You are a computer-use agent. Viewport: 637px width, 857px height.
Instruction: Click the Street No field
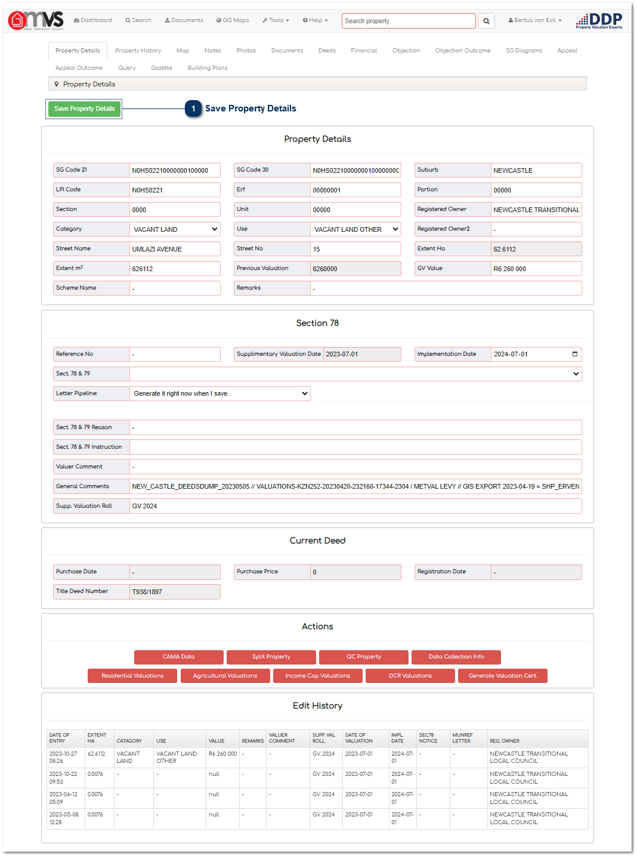[355, 249]
